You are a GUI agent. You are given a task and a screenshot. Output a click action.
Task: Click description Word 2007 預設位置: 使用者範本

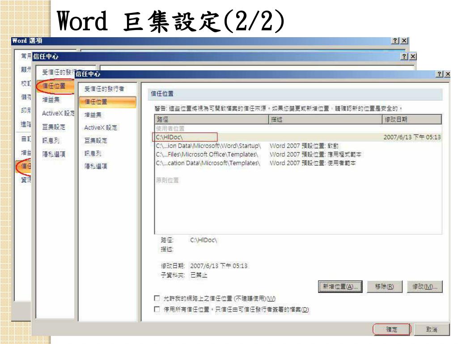coord(313,163)
